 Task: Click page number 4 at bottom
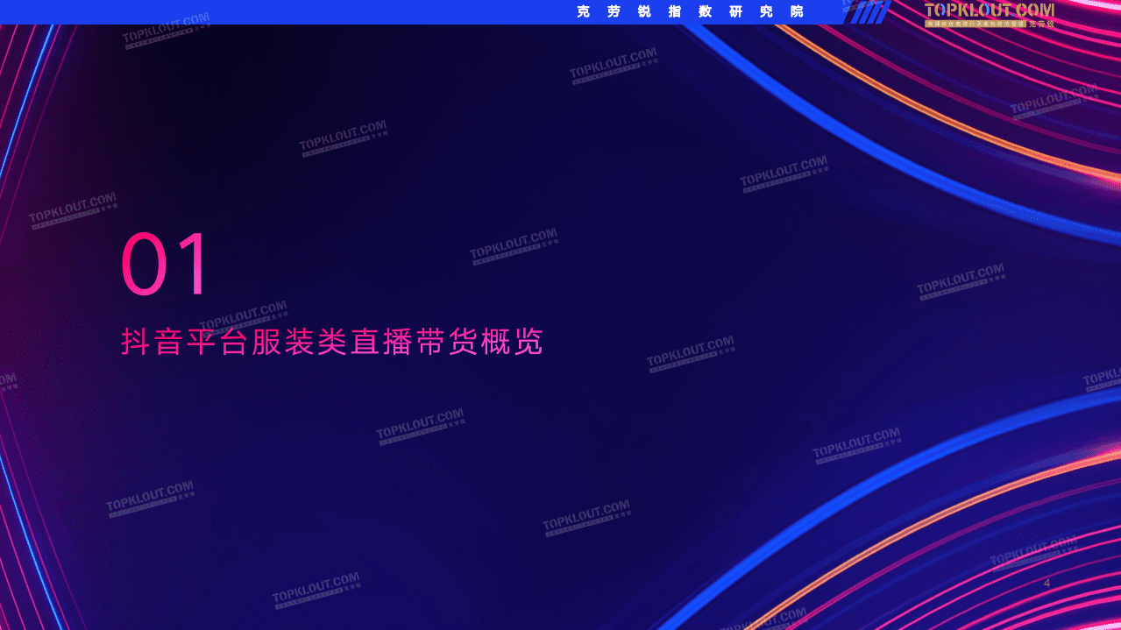click(1048, 581)
